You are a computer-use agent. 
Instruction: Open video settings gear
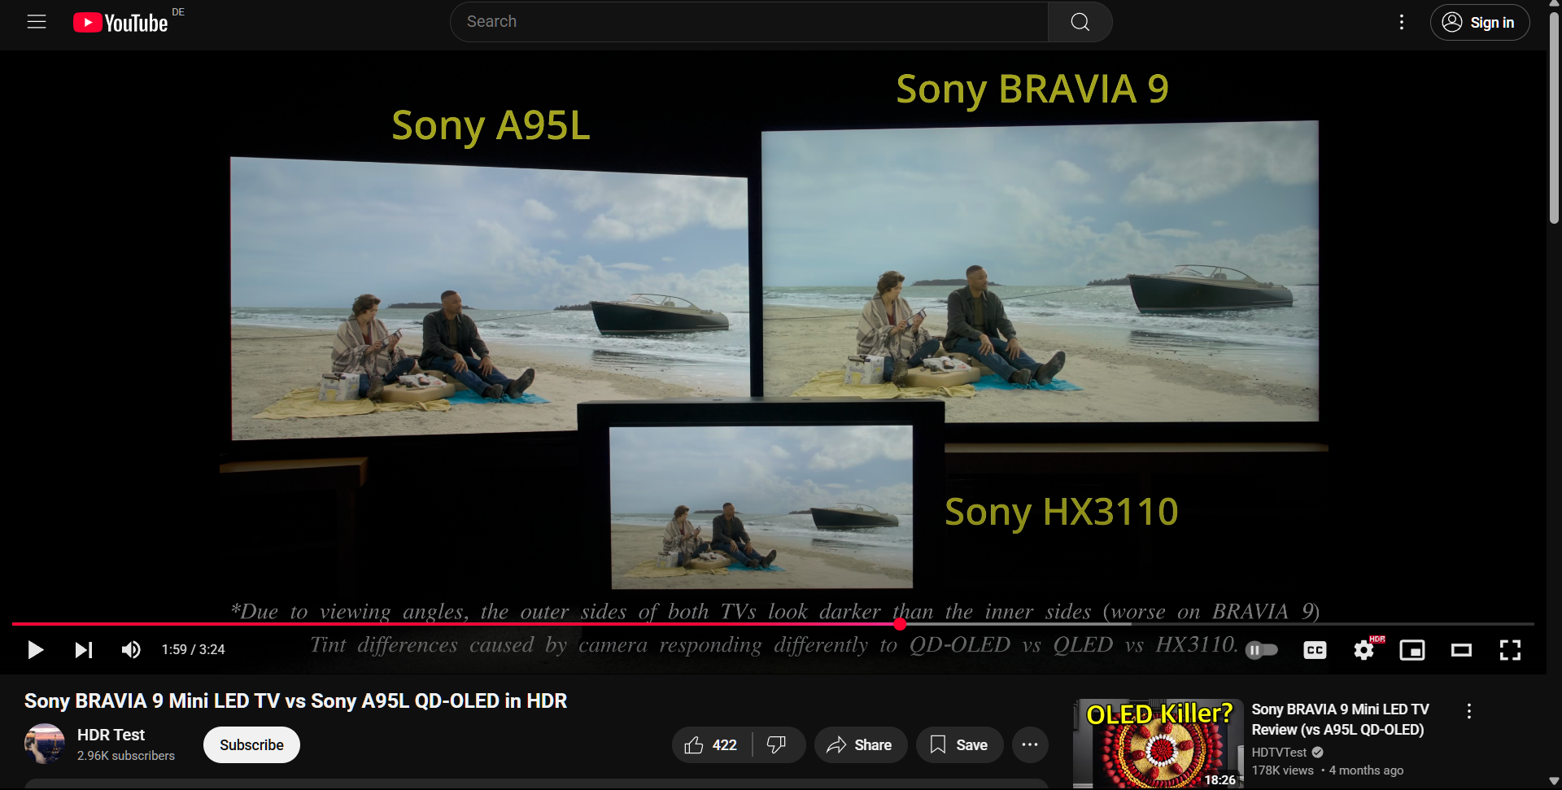(x=1364, y=650)
